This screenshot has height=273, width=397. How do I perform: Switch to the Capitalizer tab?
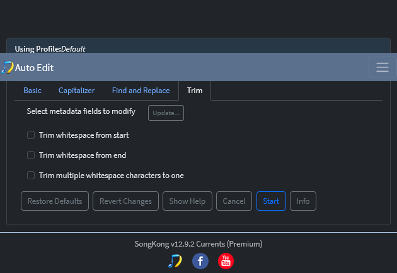coord(77,91)
